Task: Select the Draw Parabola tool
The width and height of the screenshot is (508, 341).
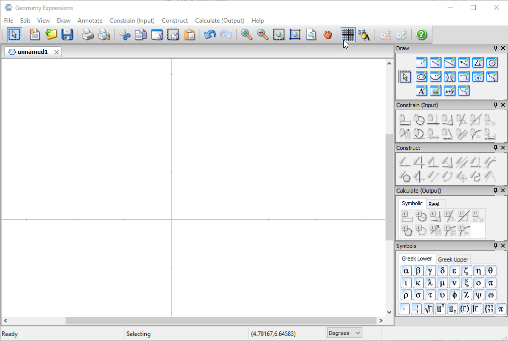Action: pyautogui.click(x=435, y=77)
